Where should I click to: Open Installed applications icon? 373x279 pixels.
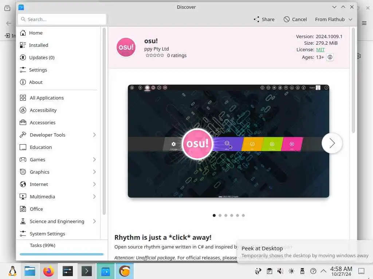pyautogui.click(x=23, y=45)
